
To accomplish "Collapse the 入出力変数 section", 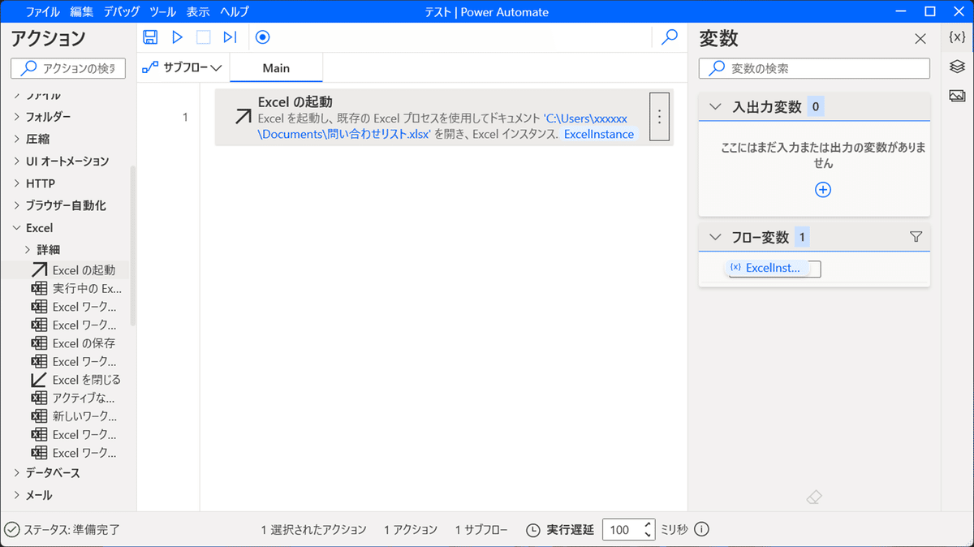I will coord(715,106).
